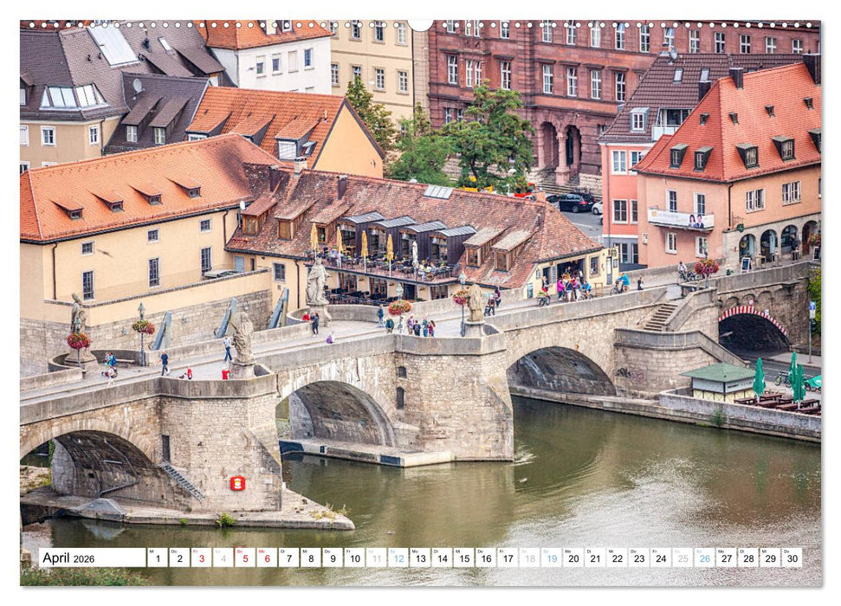The image size is (841, 606).
Task: Click date 28 near the strip's end
Action: (x=748, y=561)
